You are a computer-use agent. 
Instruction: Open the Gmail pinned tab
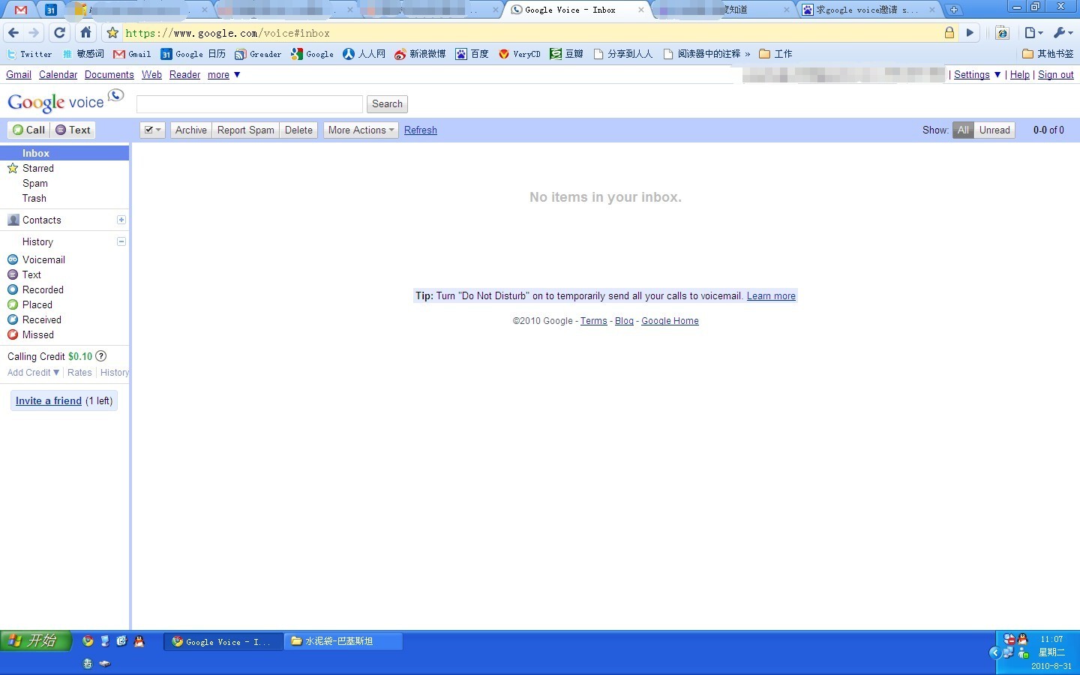pyautogui.click(x=21, y=10)
